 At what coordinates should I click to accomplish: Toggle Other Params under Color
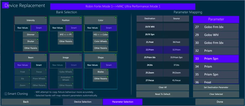tap(101, 48)
